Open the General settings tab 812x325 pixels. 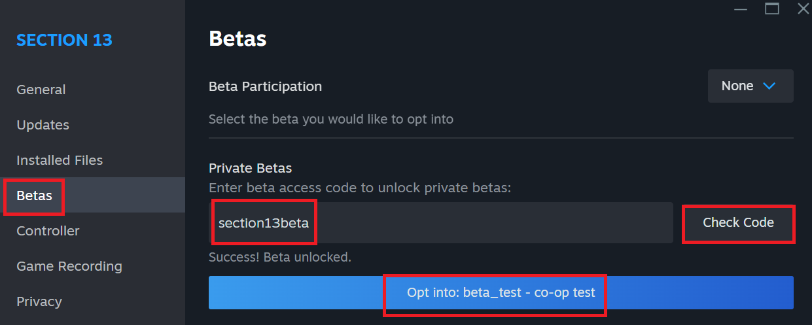click(x=41, y=90)
